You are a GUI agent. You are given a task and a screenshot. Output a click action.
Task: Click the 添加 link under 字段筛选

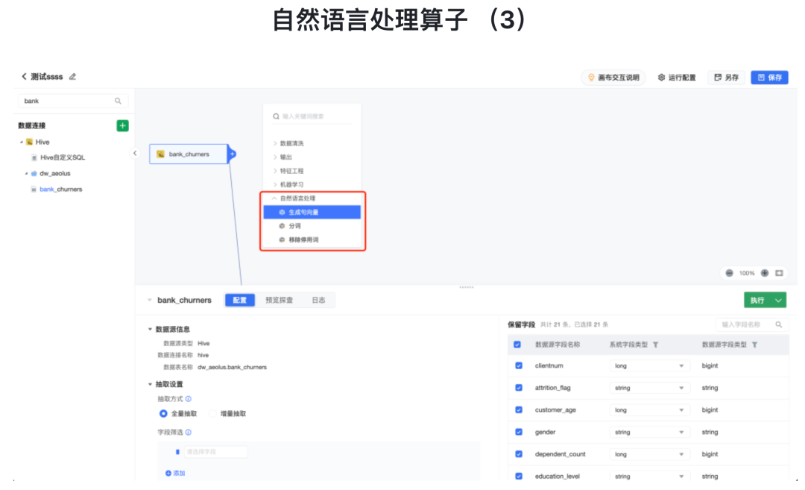[x=176, y=473]
